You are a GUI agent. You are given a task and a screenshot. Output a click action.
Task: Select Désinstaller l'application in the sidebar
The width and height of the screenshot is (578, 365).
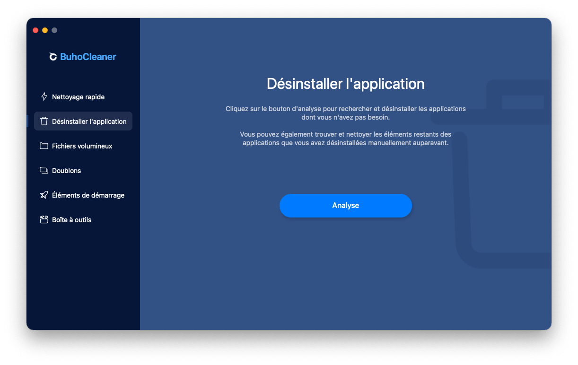point(83,121)
